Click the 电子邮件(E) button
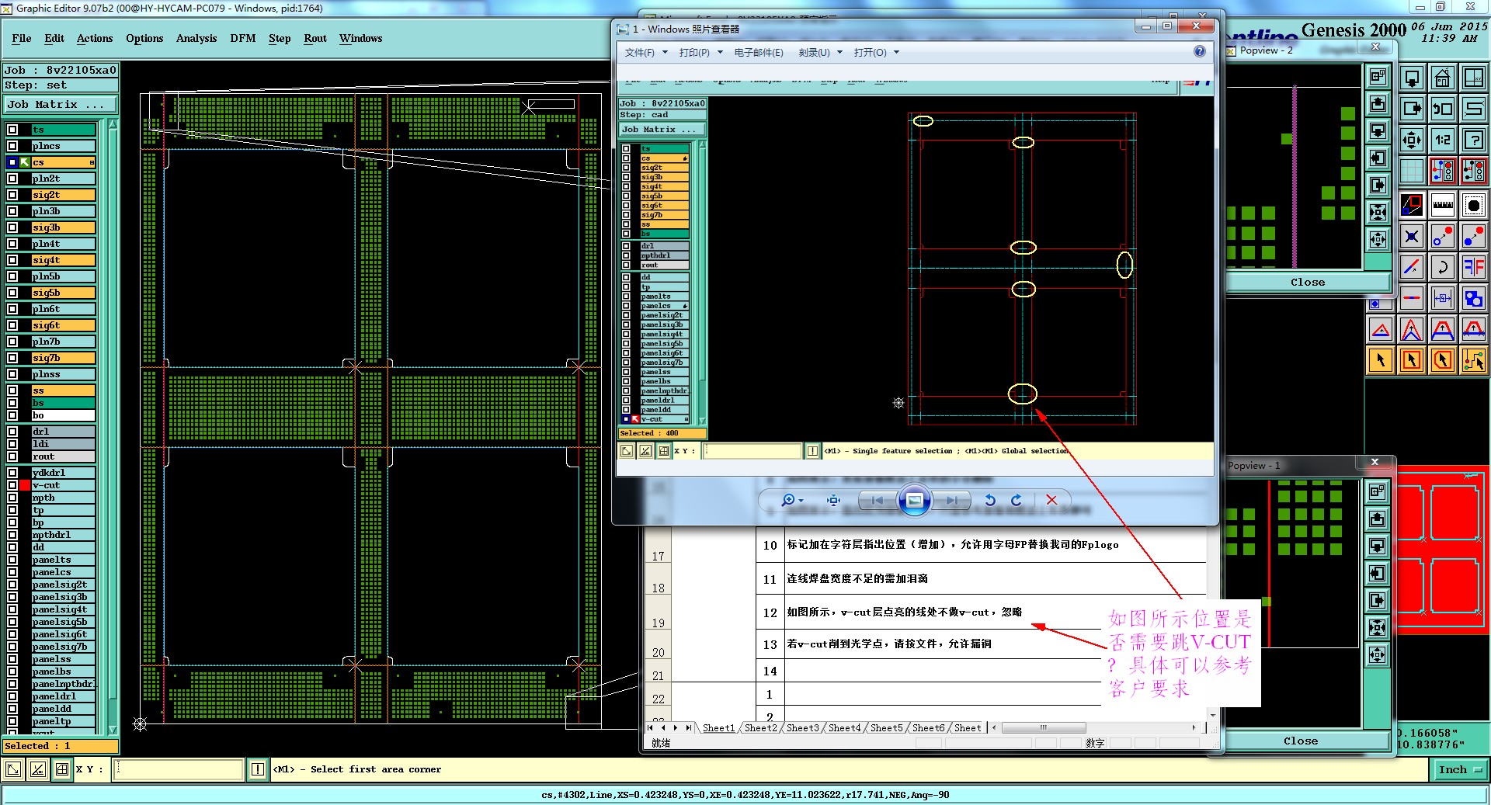Screen dimensions: 1491x805 click(x=759, y=53)
